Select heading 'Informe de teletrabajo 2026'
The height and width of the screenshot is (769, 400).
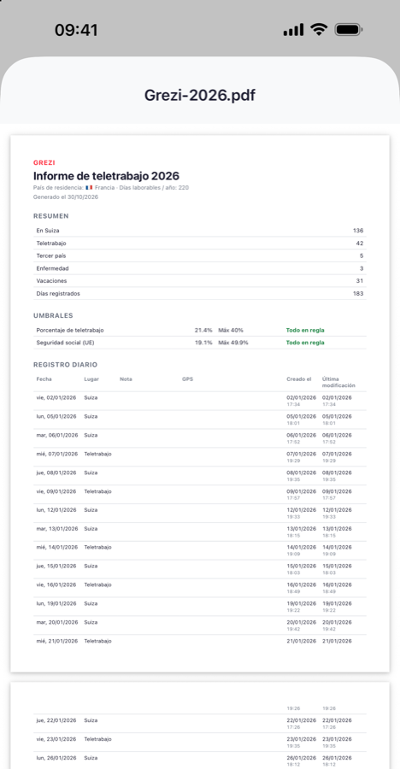coord(106,175)
